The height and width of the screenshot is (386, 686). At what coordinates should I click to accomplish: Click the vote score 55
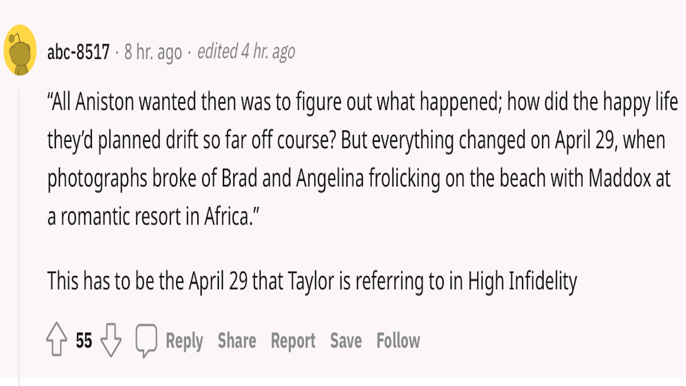pyautogui.click(x=84, y=342)
